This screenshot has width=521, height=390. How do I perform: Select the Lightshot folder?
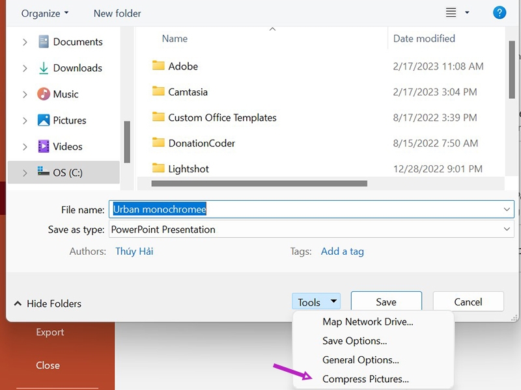click(x=188, y=169)
